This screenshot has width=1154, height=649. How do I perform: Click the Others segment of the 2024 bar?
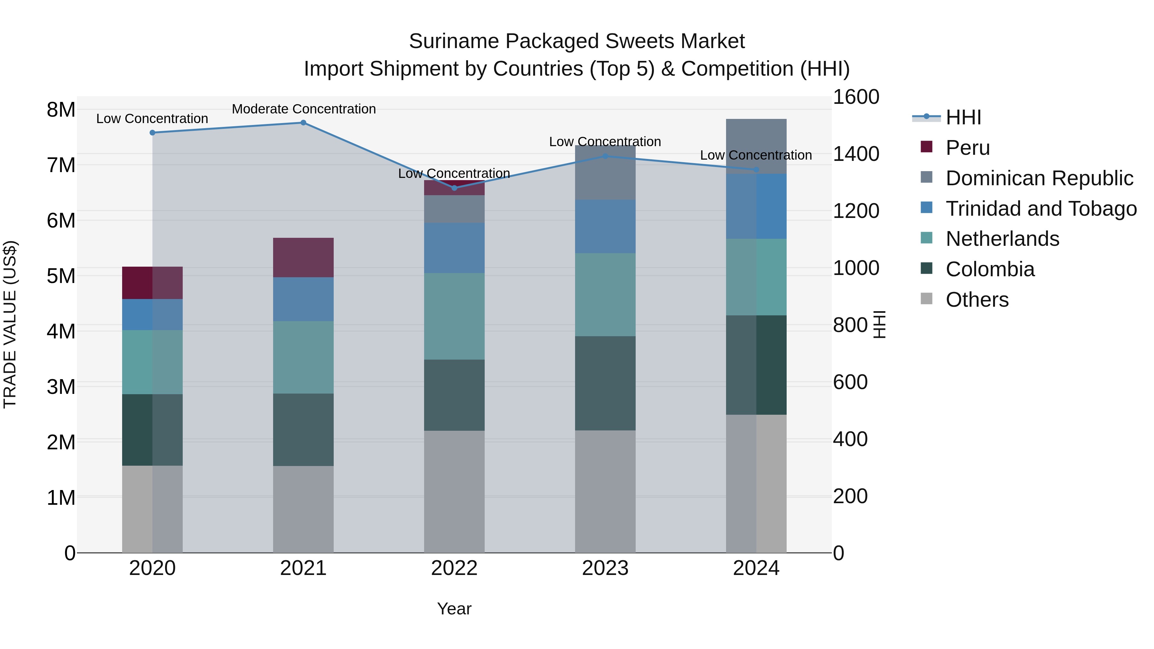click(x=756, y=483)
